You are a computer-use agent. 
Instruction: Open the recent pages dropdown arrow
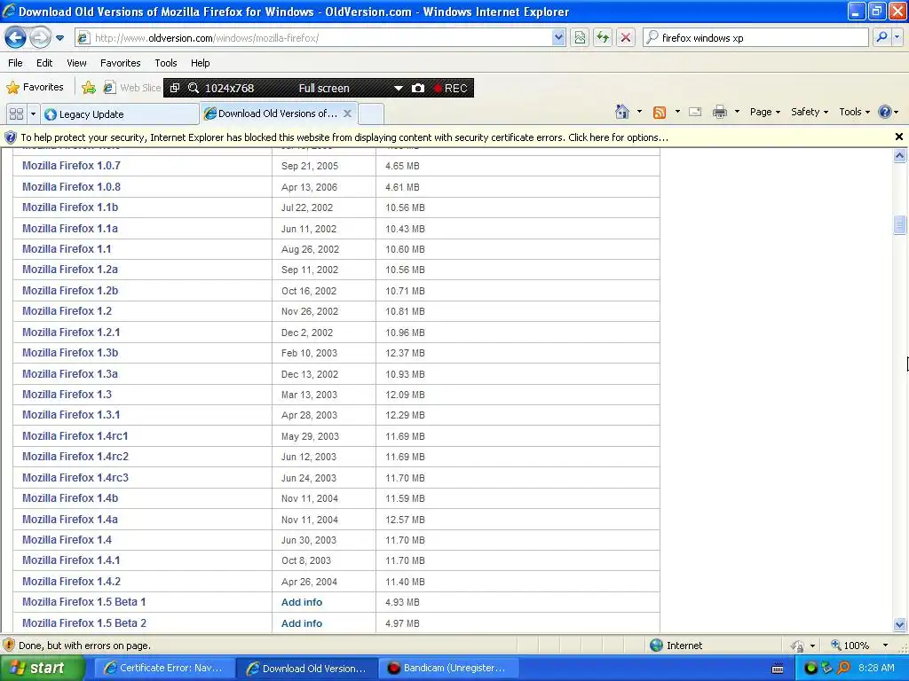click(x=59, y=38)
